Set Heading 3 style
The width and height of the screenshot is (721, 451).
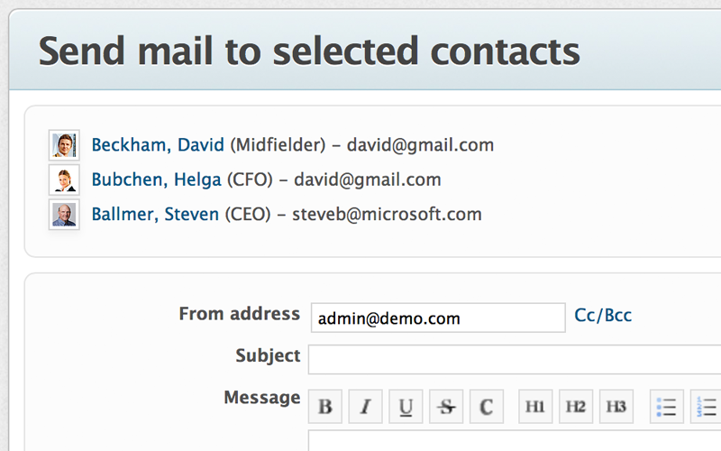[616, 407]
